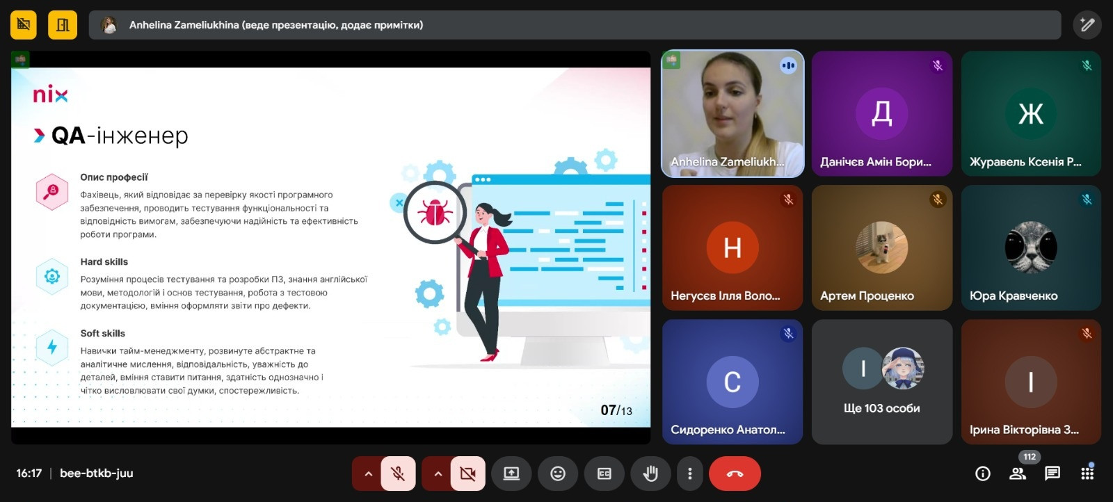Click the yellow side-by-side layout icon
This screenshot has width=1113, height=502.
(x=63, y=25)
